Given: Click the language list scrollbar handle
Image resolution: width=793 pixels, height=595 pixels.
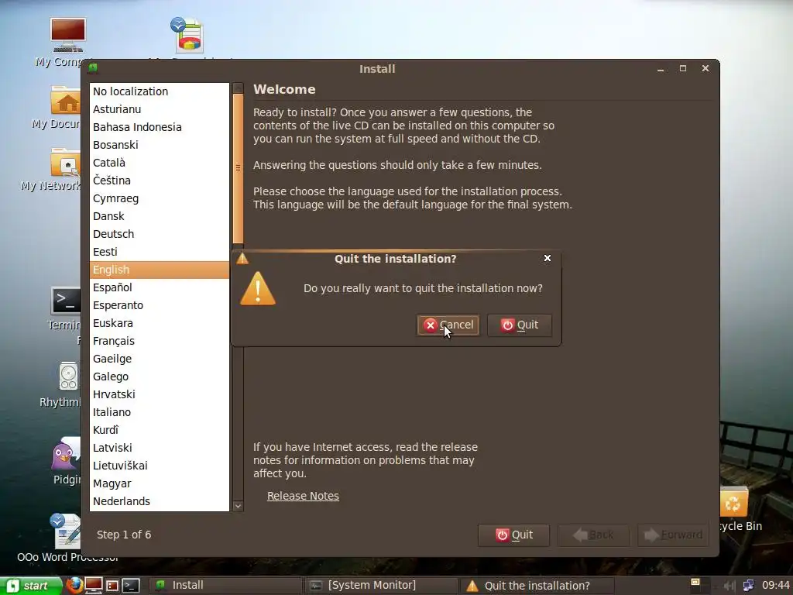Looking at the screenshot, I should click(x=238, y=168).
